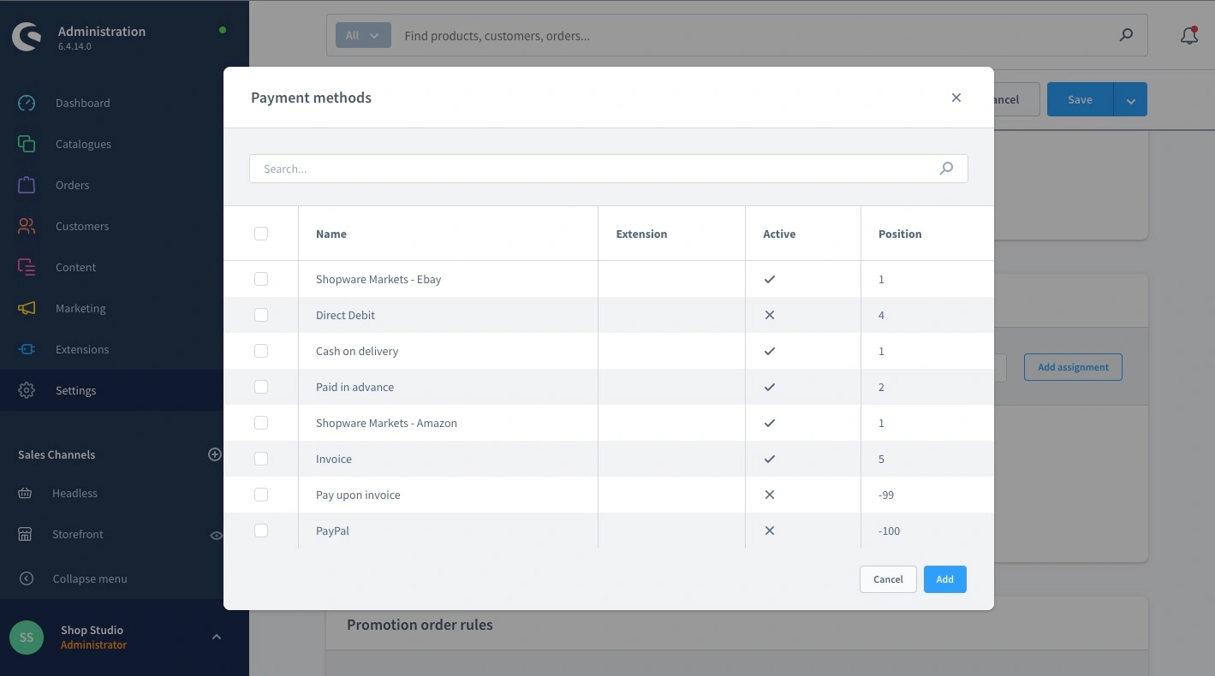The height and width of the screenshot is (676, 1215).
Task: Click the Add button in the modal
Action: tap(944, 579)
